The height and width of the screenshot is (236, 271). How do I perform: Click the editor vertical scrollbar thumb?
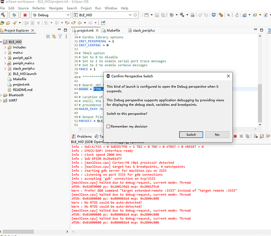260,103
